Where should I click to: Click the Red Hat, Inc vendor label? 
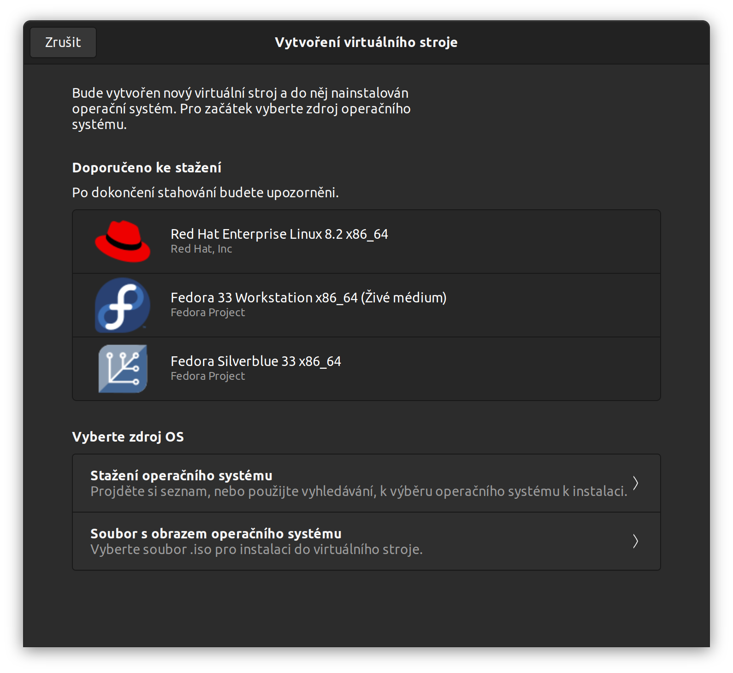pyautogui.click(x=201, y=249)
